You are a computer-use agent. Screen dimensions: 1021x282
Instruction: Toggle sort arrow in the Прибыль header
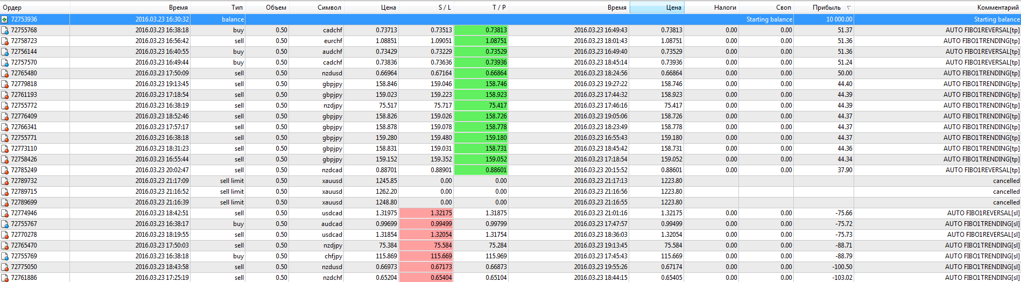coord(849,8)
